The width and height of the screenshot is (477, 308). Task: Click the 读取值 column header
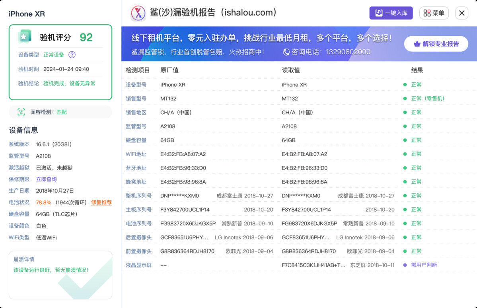click(x=290, y=70)
